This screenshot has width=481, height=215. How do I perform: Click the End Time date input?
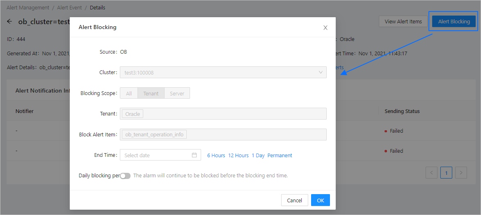156,155
